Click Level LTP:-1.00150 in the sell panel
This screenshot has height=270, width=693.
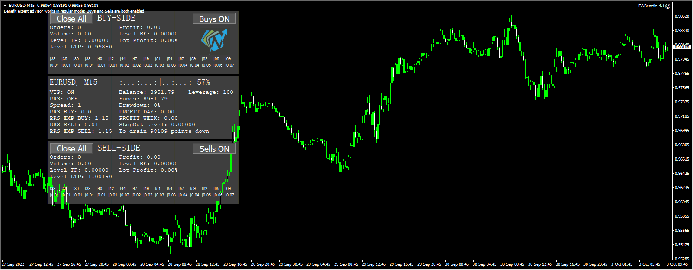tap(81, 177)
